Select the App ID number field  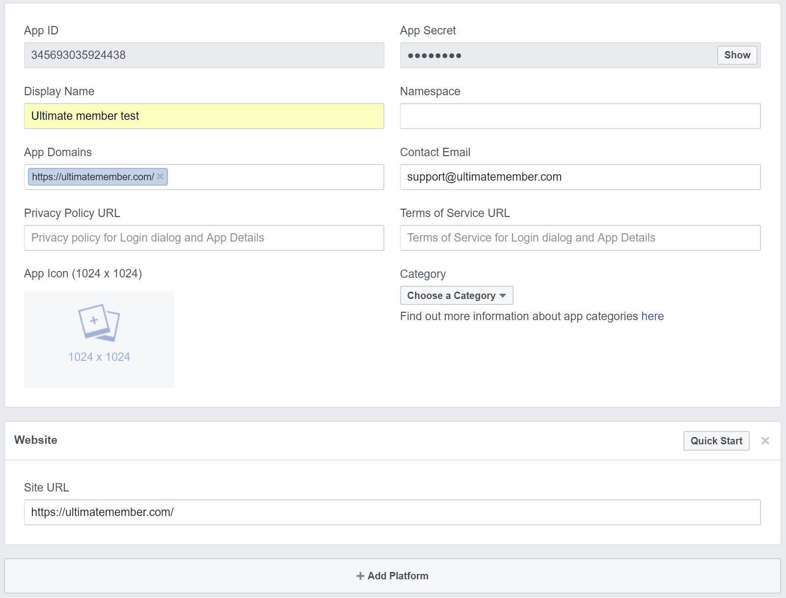click(203, 55)
